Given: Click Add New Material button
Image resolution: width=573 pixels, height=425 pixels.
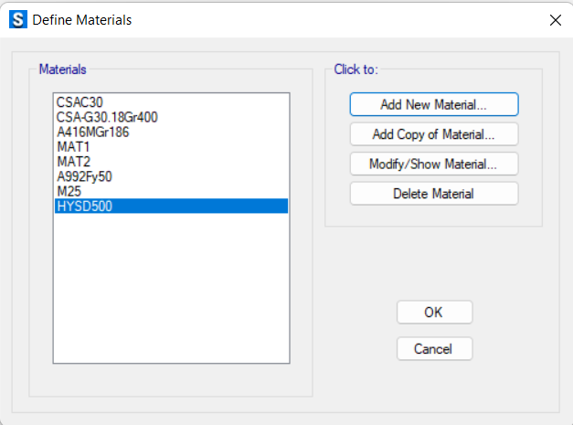Looking at the screenshot, I should [434, 104].
